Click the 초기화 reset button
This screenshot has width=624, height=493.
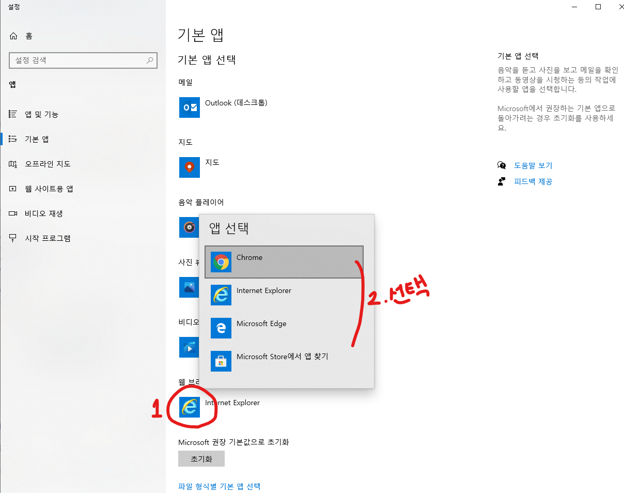[201, 459]
